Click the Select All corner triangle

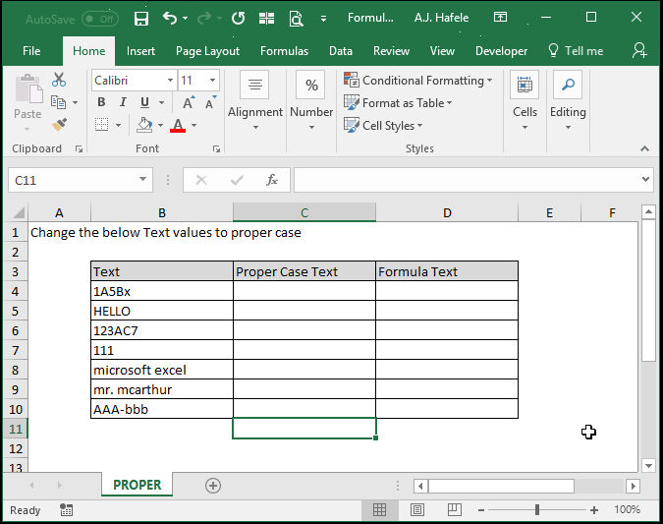click(x=19, y=212)
